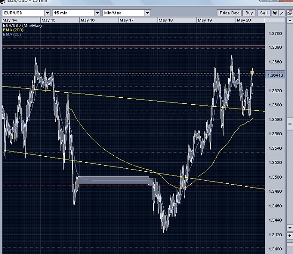Screen dimensions: 293x254
Task: Click the EUR/USD (Min/Max) legend label
Action: click(22, 25)
